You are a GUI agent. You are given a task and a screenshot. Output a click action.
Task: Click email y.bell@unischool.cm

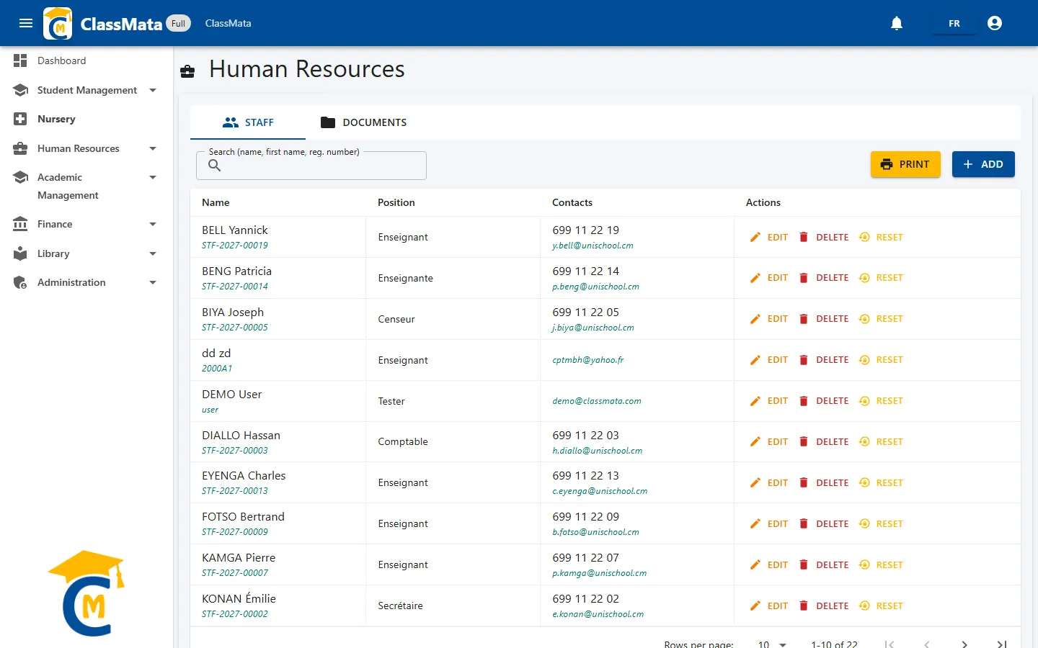(593, 246)
